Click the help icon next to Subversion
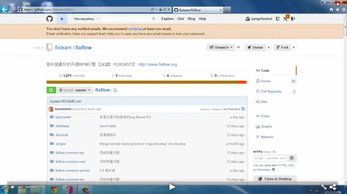The height and width of the screenshot is (194, 347). (x=273, y=170)
